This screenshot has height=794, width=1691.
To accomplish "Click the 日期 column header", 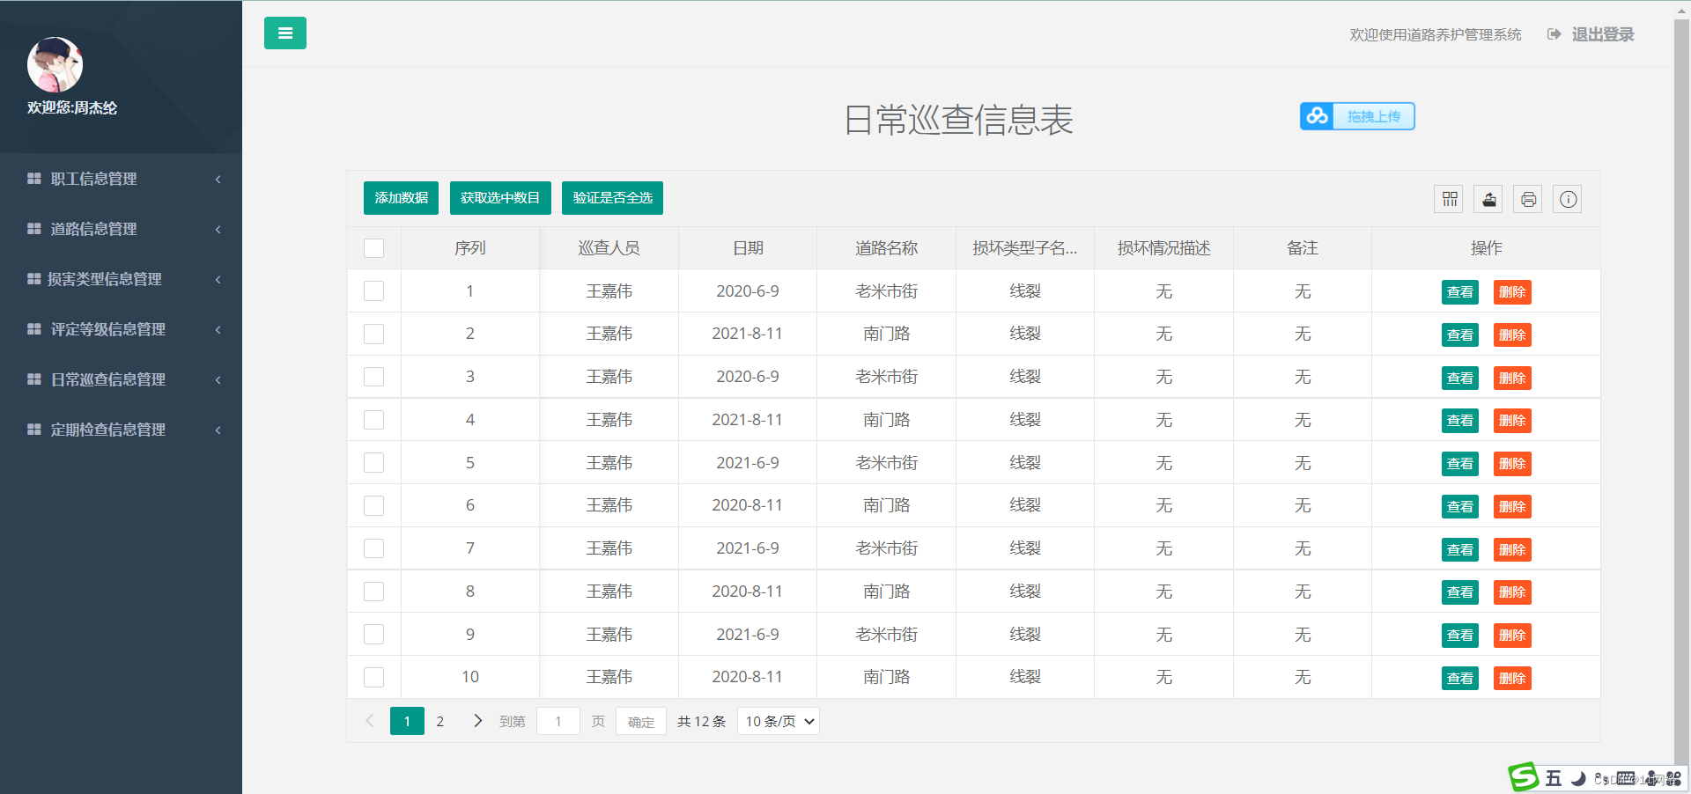I will coord(748,248).
